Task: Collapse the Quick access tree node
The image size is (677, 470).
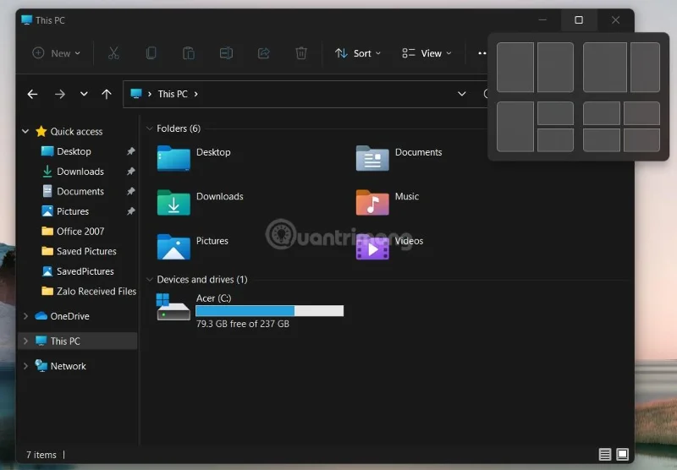Action: click(25, 131)
